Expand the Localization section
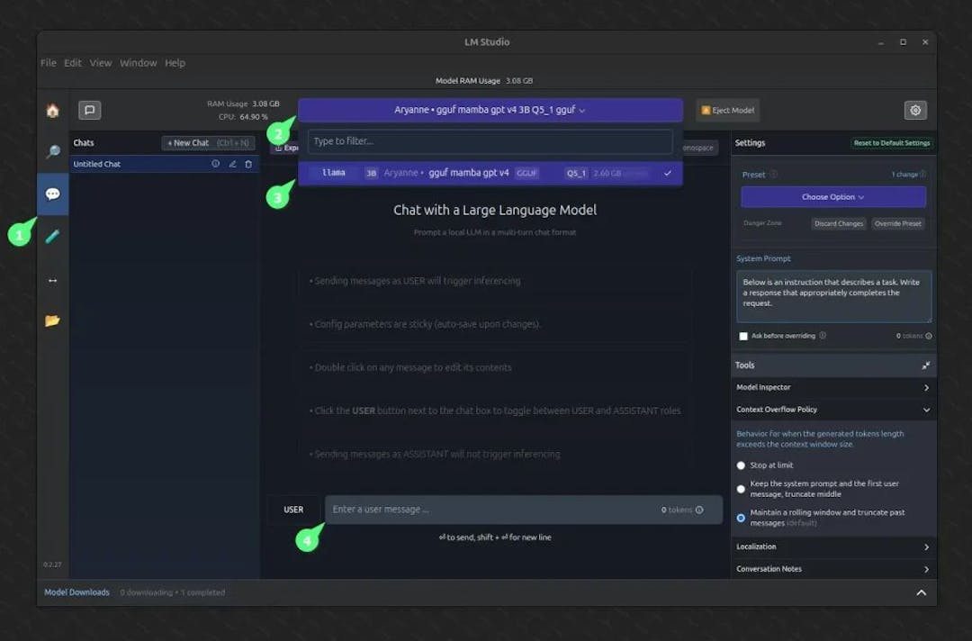972x641 pixels. pyautogui.click(x=832, y=546)
